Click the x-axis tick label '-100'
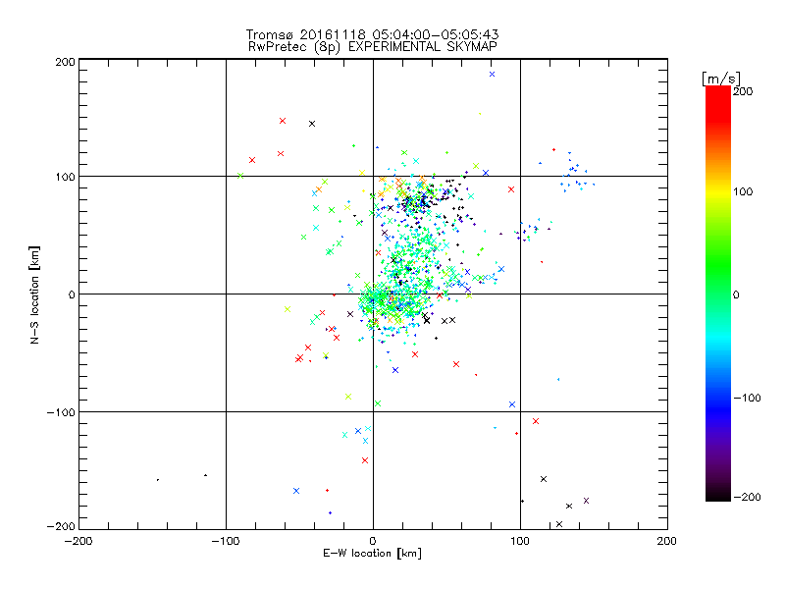785x589 pixels. click(x=226, y=541)
